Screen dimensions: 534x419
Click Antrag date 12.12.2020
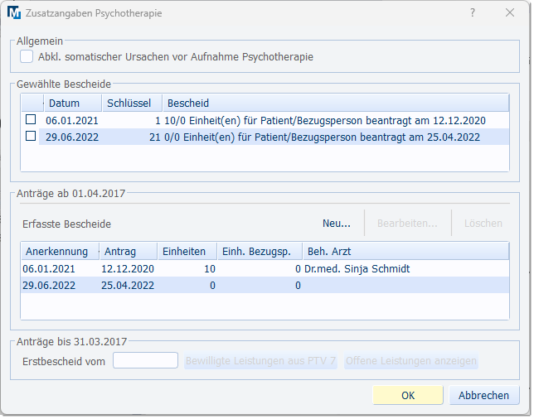pyautogui.click(x=128, y=269)
